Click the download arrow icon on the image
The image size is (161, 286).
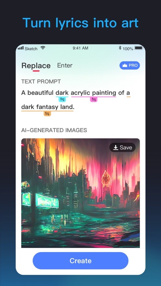[116, 148]
